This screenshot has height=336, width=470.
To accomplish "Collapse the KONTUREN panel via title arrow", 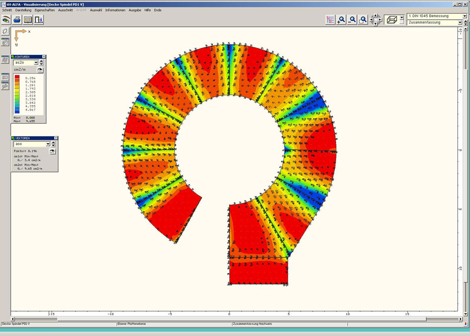I will [x=44, y=57].
